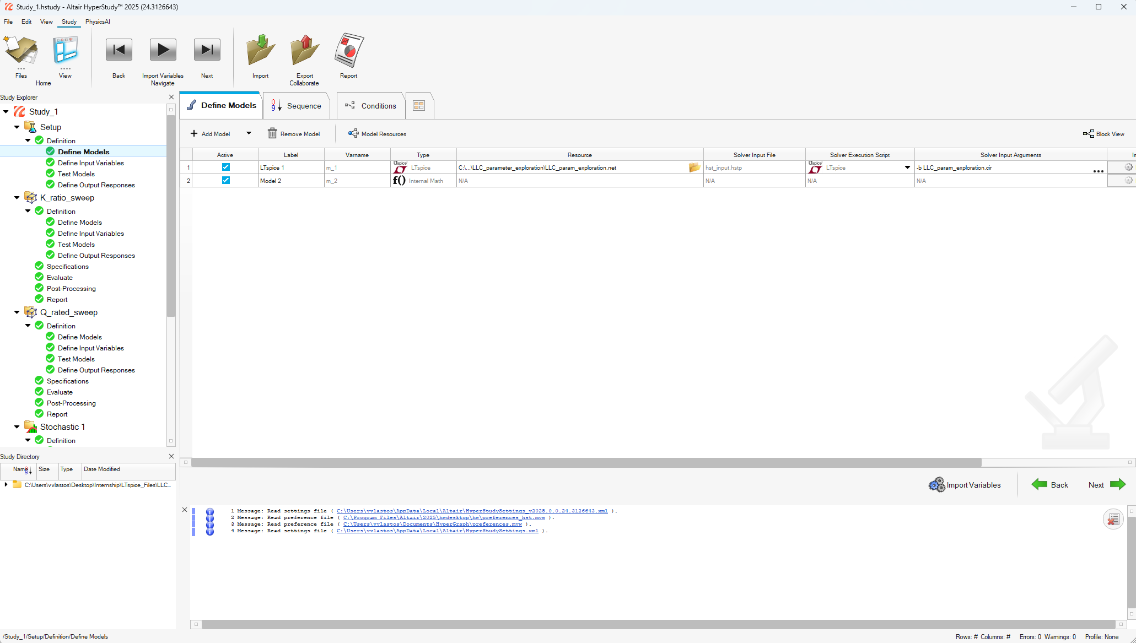Screen dimensions: 1136x643
Task: Select Define Output Responses under Q_rated_sweep
Action: (96, 370)
